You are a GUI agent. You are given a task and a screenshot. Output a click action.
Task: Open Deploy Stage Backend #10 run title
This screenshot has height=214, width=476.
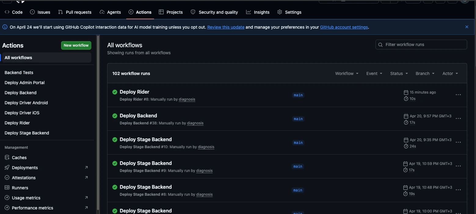(x=146, y=139)
